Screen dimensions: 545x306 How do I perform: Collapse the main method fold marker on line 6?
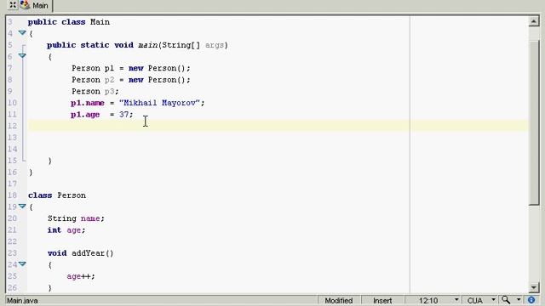[22, 56]
